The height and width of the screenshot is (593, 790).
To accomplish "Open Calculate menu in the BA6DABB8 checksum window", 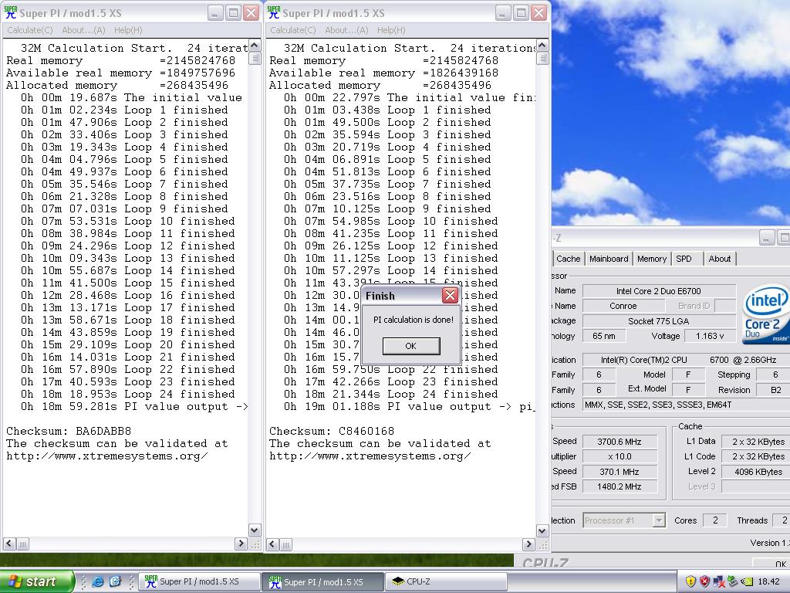I will (x=30, y=30).
